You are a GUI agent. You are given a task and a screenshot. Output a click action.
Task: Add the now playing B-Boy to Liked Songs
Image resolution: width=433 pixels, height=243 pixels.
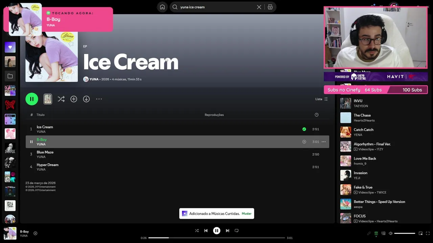point(35,233)
